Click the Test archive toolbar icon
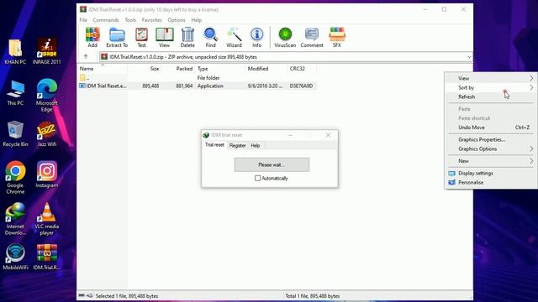 coord(141,37)
